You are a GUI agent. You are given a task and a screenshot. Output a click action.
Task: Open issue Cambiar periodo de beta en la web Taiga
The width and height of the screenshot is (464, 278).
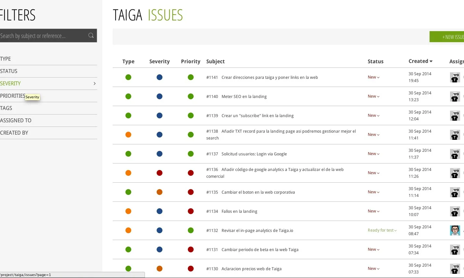[x=260, y=249]
